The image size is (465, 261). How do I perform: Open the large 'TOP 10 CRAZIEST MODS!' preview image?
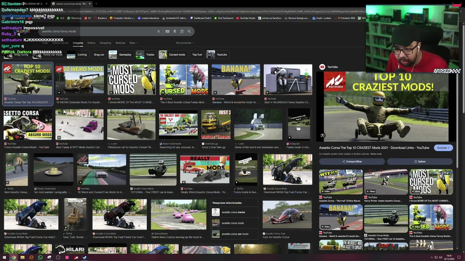386,107
